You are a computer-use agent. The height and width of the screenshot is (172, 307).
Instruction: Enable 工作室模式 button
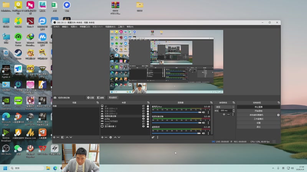pyautogui.click(x=258, y=119)
